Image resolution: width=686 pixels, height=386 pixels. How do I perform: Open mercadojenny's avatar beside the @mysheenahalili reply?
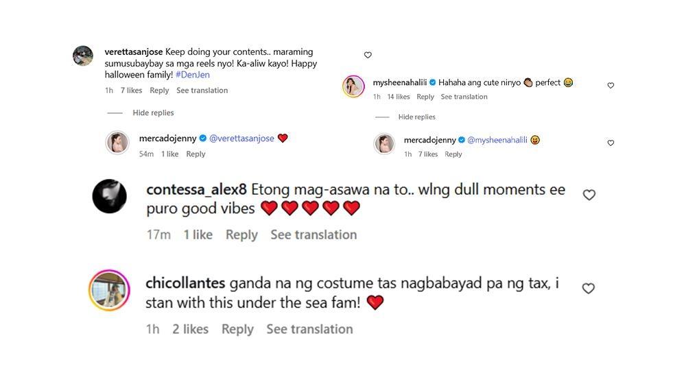(384, 144)
